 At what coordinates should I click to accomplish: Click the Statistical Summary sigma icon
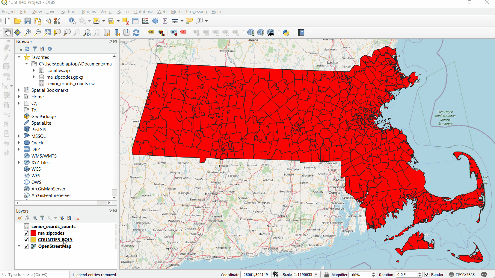pyautogui.click(x=165, y=21)
